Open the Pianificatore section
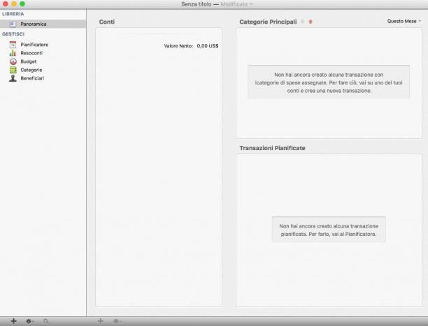The width and height of the screenshot is (428, 326). [34, 45]
